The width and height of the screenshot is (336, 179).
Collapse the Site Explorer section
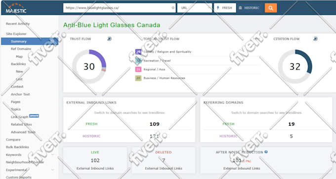coord(53,34)
